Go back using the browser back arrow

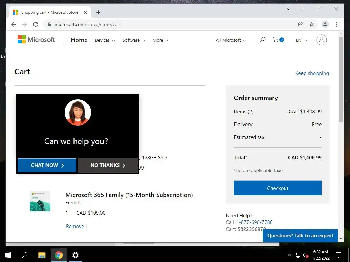[x=14, y=24]
